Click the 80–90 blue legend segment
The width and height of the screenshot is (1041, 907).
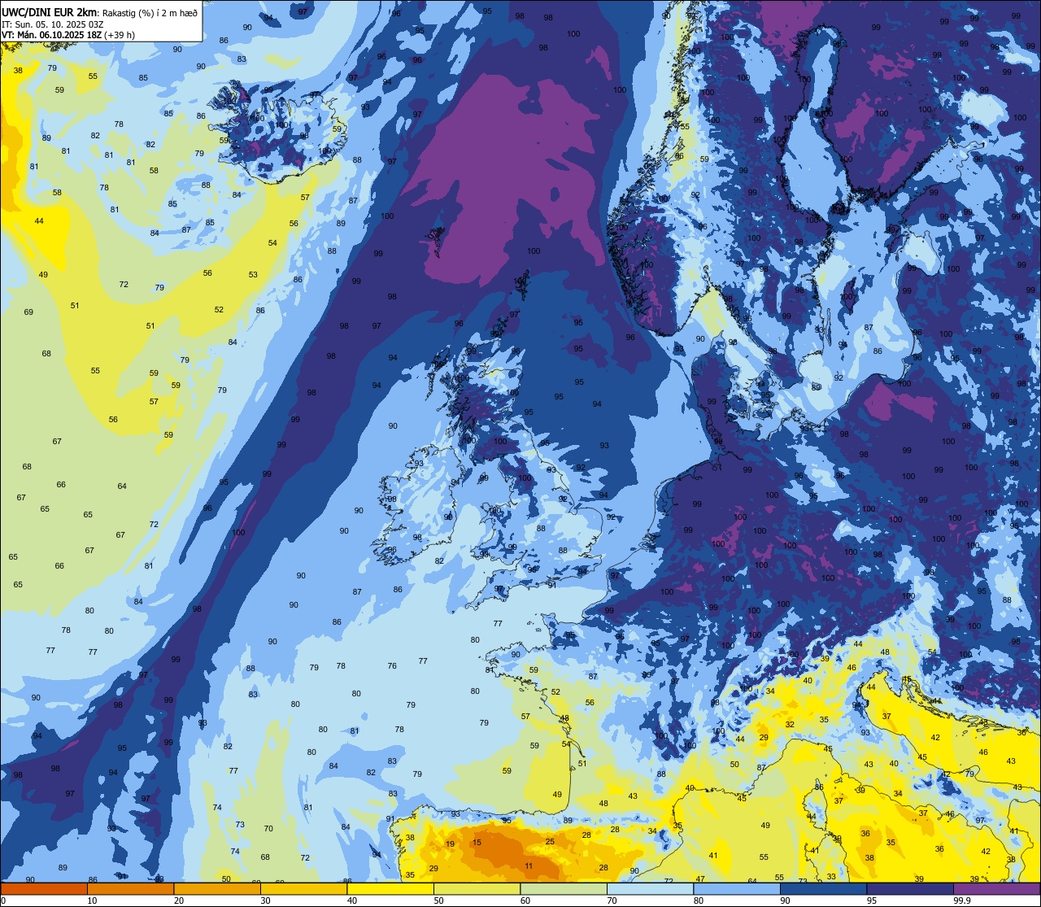point(737,889)
